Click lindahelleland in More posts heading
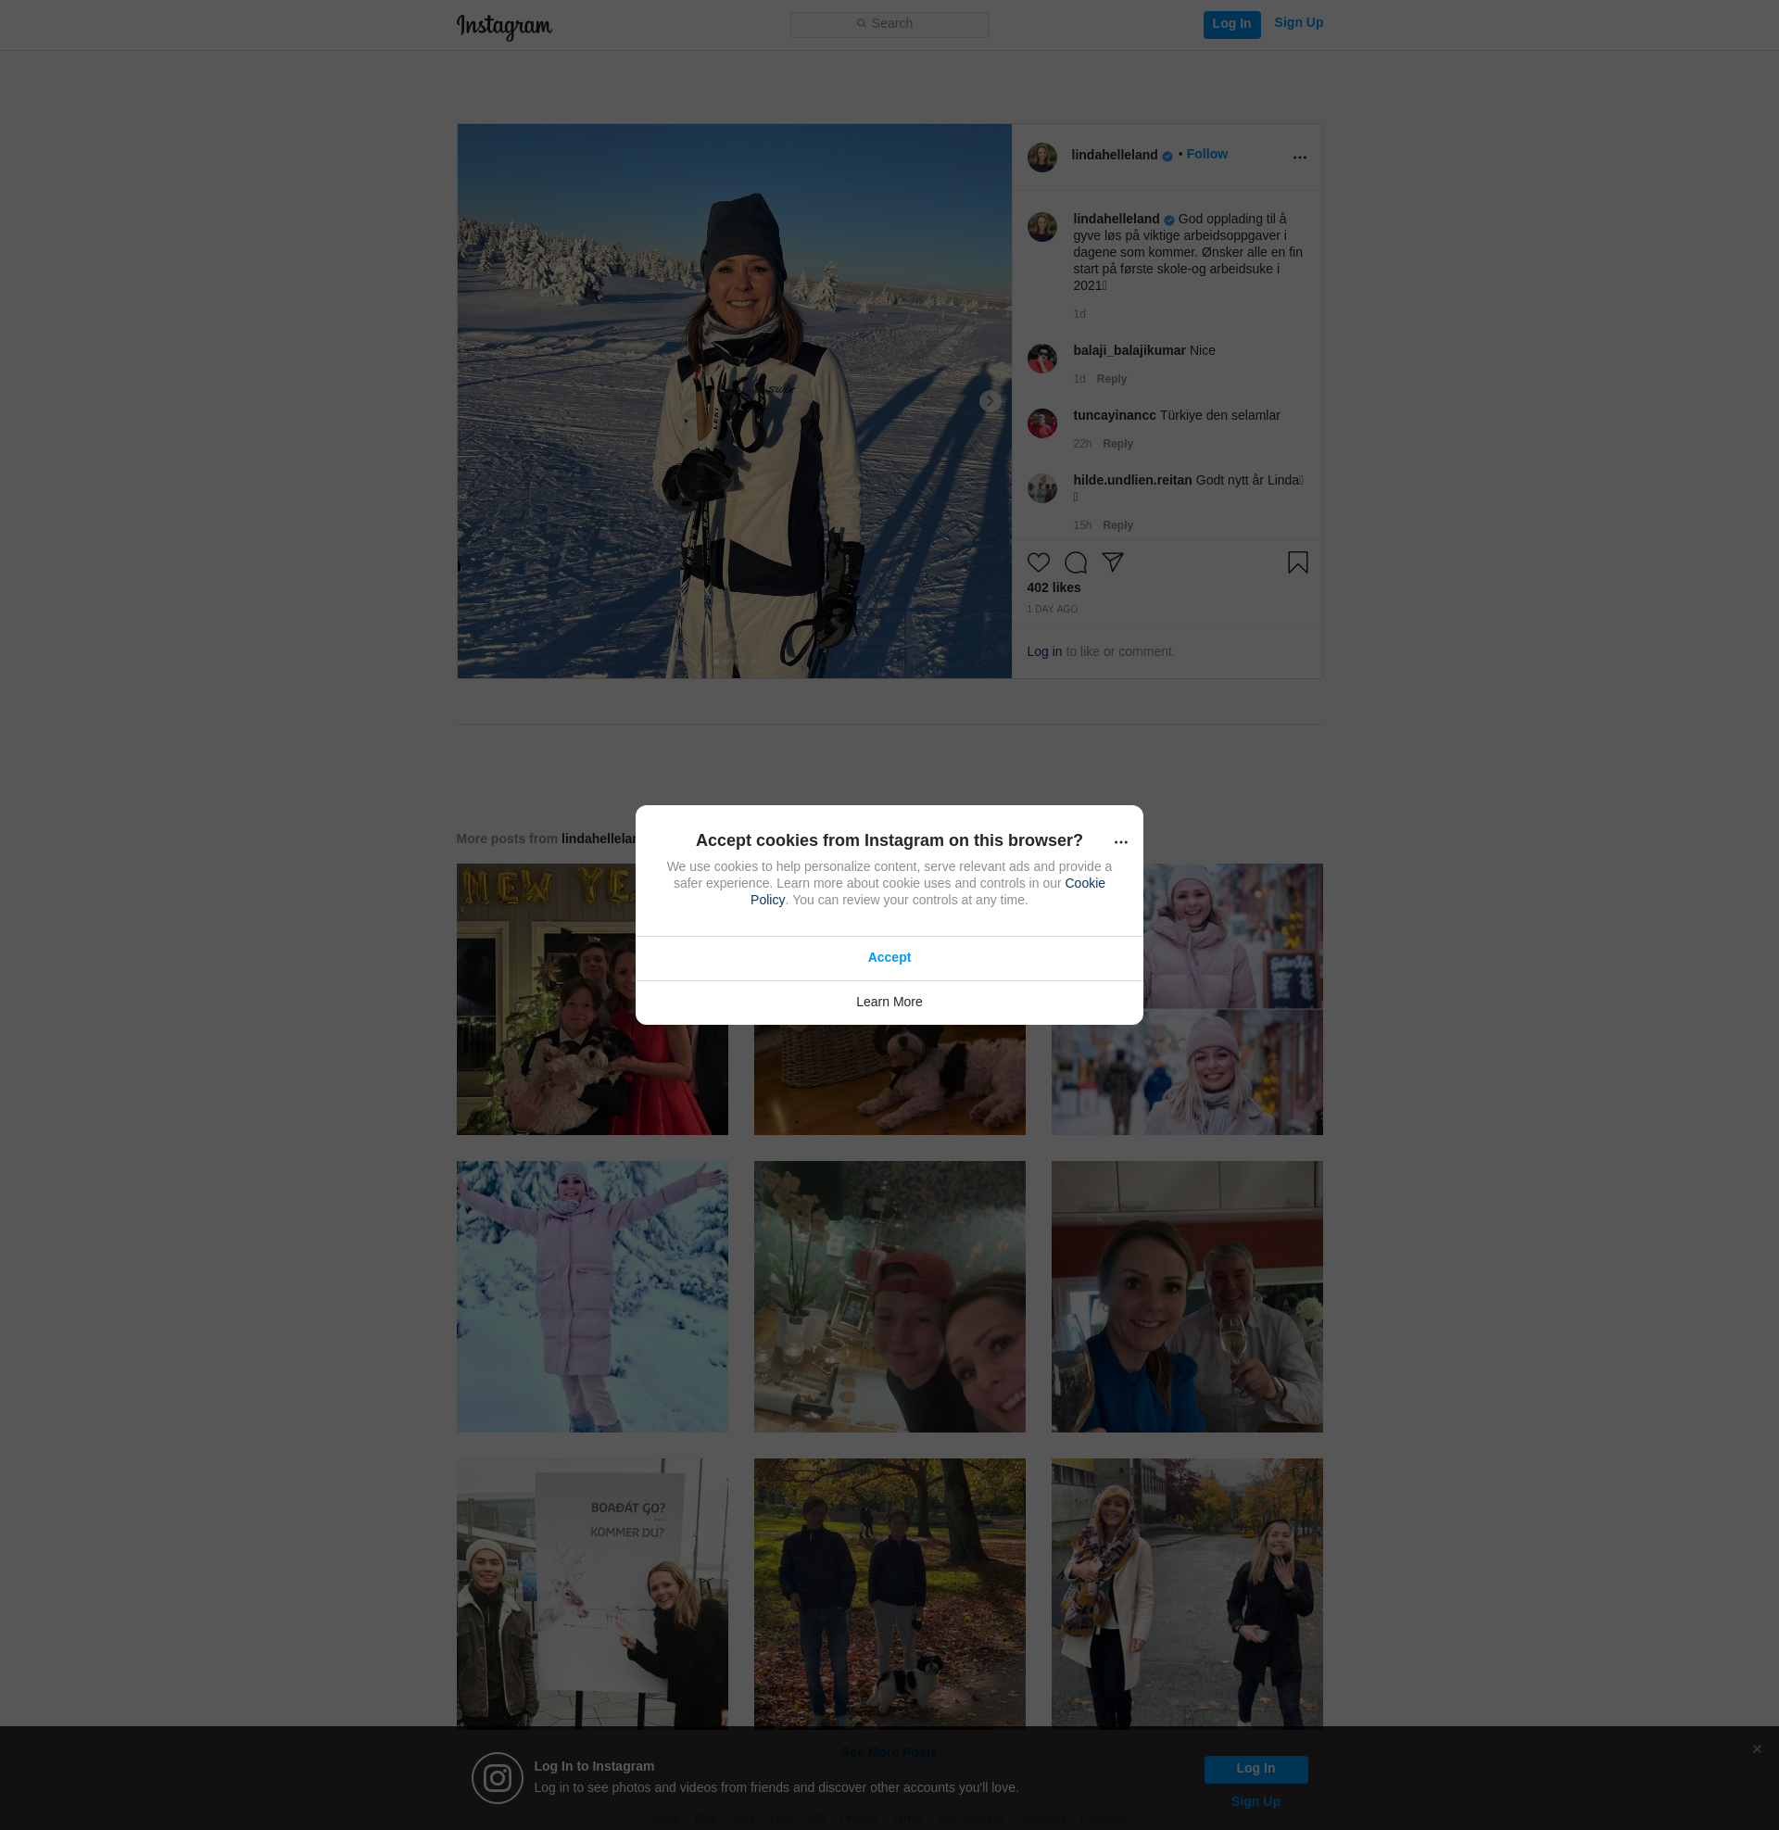Screen dimensions: 1779x1830 point(598,839)
